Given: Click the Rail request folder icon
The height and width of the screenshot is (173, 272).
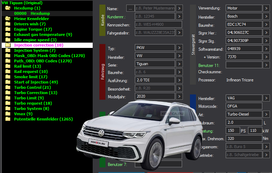Looking at the screenshot, I should click(x=8, y=72).
